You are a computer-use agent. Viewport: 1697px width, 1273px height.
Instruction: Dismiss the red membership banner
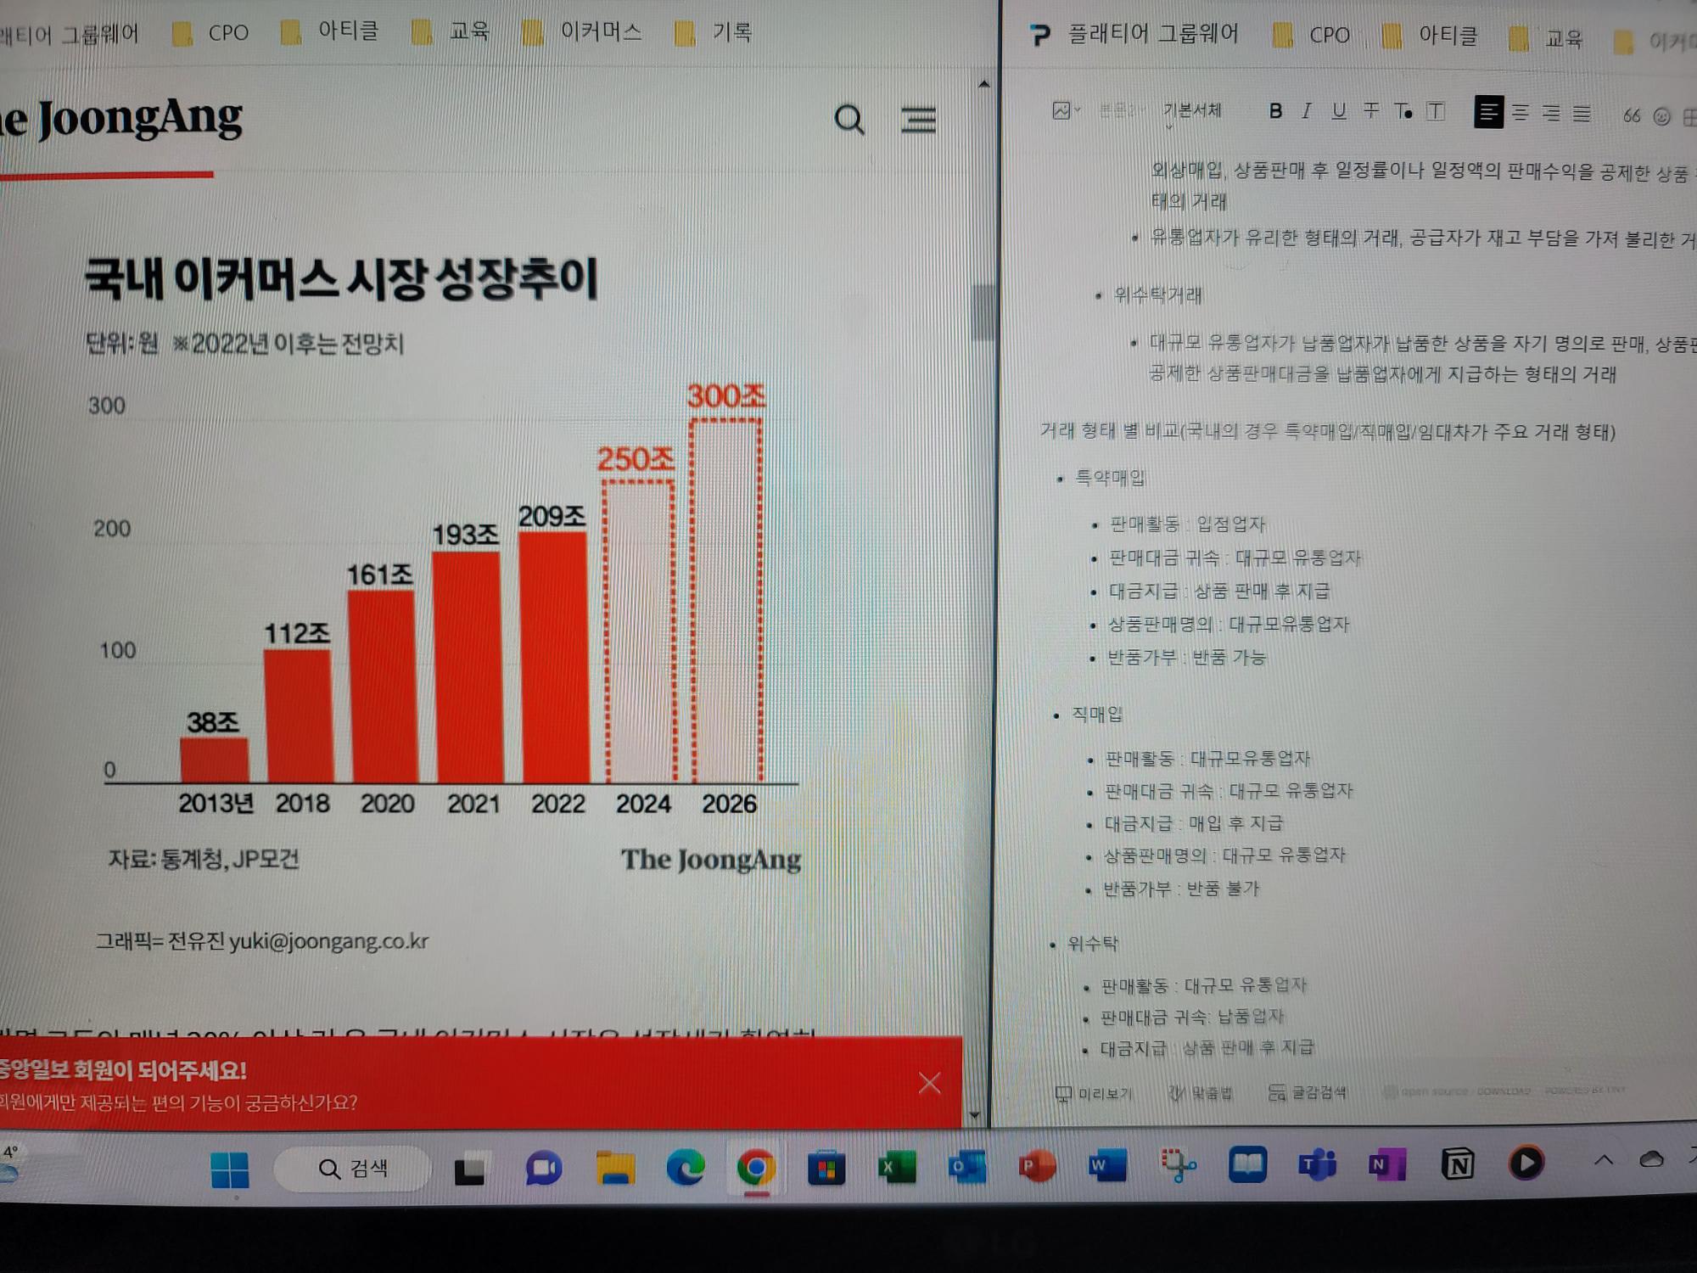[929, 1083]
